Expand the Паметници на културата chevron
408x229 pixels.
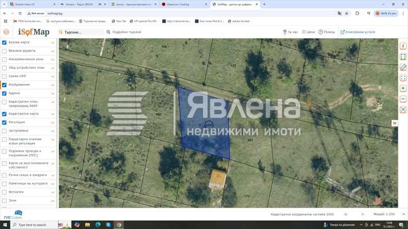53,184
